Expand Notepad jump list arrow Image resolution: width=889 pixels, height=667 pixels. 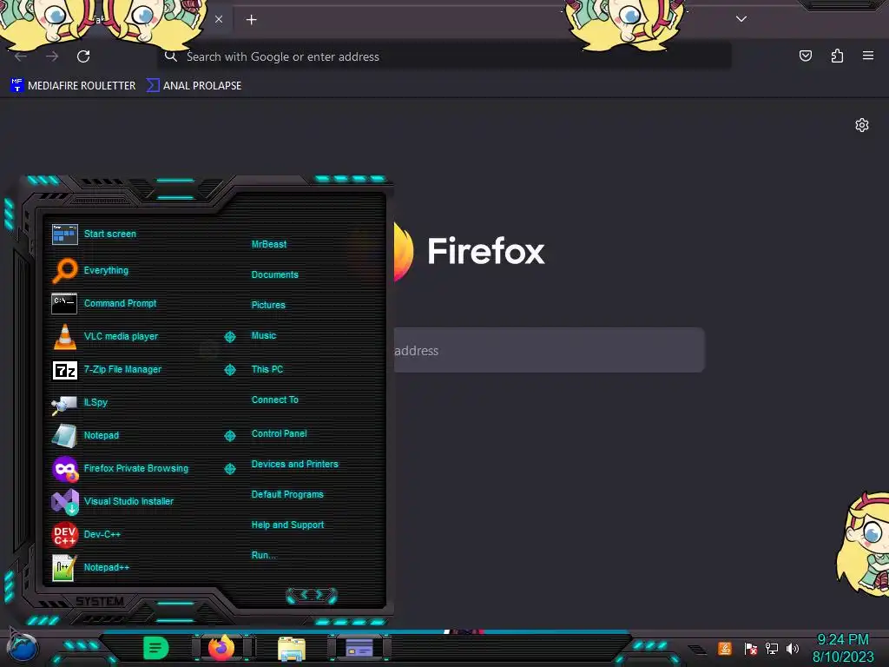pyautogui.click(x=229, y=436)
